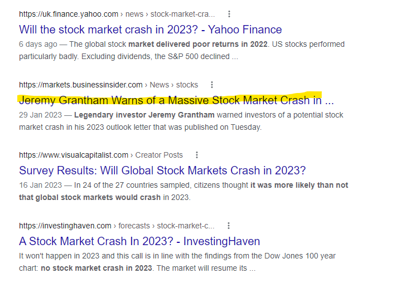Click the https://www.visualcapitalist.com URL text
Viewport: 401px width, 283px height.
[74, 155]
